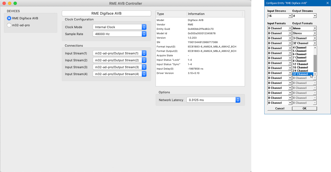
Task: Click the OK button in Configure Entity
Action: point(304,109)
